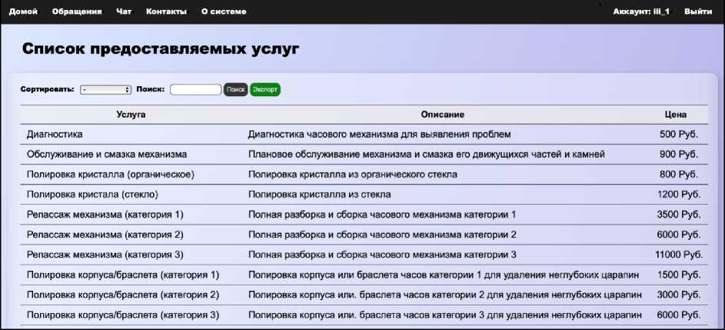Click description 'Полировка кристалла из органического стекла'
725x330 pixels.
pyautogui.click(x=353, y=175)
